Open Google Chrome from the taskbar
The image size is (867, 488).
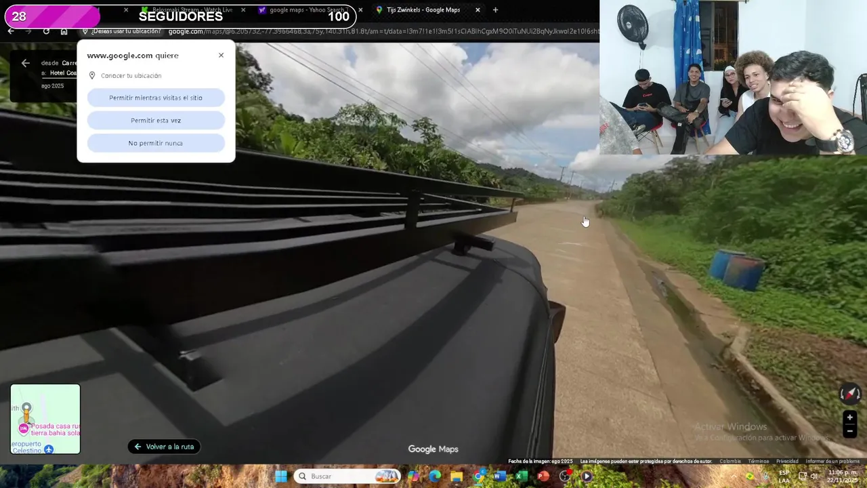478,476
